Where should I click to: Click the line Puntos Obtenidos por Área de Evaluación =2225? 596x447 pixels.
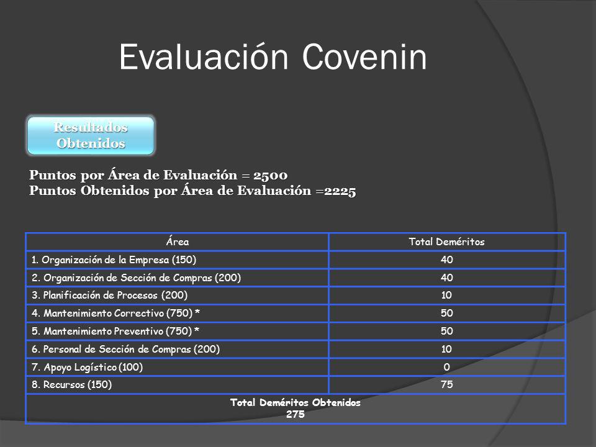(x=192, y=191)
